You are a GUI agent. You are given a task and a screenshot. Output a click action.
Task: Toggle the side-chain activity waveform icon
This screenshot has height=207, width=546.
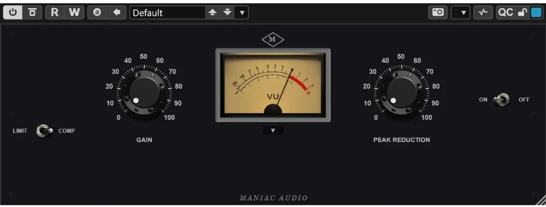[483, 13]
